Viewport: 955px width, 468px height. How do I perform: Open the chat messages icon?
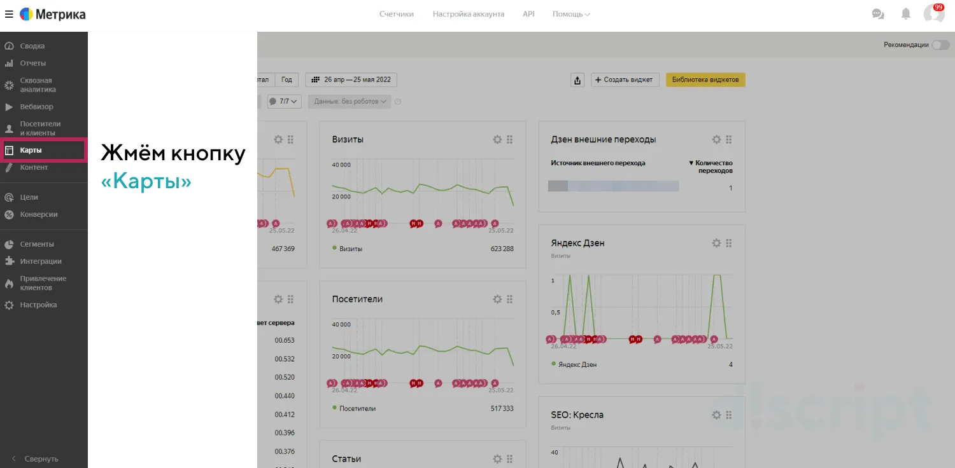tap(878, 14)
